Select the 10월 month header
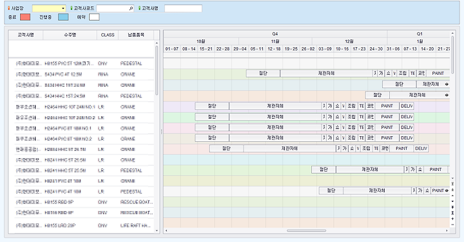Image resolution: width=464 pixels, height=242 pixels. click(201, 41)
